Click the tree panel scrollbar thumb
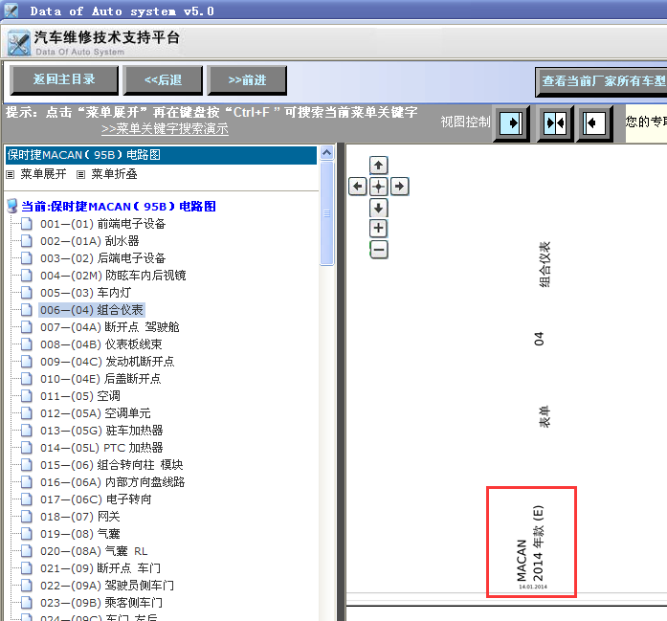The height and width of the screenshot is (621, 667). pyautogui.click(x=326, y=213)
